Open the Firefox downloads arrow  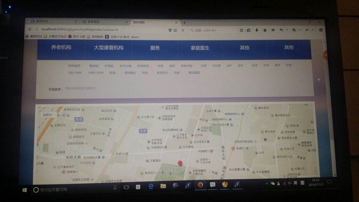pyautogui.click(x=257, y=30)
